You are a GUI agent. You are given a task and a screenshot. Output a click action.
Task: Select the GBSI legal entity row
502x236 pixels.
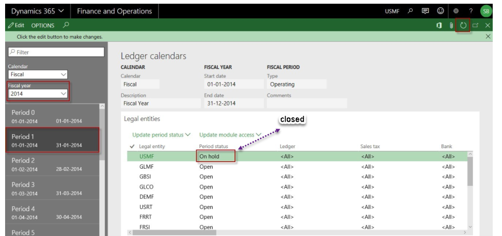[297, 177]
